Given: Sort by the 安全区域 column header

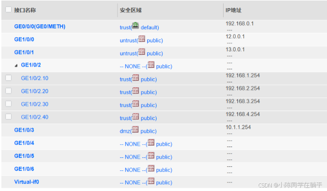Looking at the screenshot, I should 130,10.
